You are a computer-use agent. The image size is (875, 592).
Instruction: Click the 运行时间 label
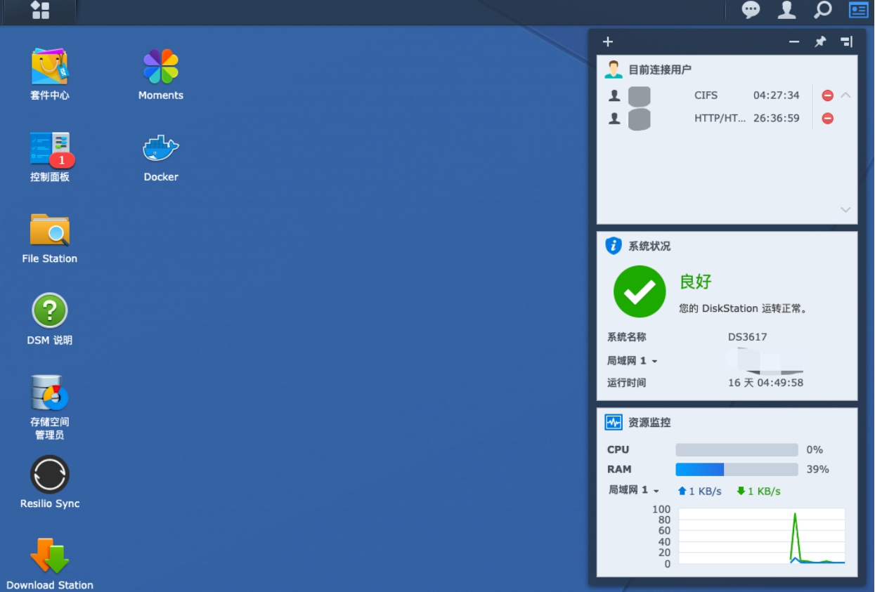(x=627, y=383)
